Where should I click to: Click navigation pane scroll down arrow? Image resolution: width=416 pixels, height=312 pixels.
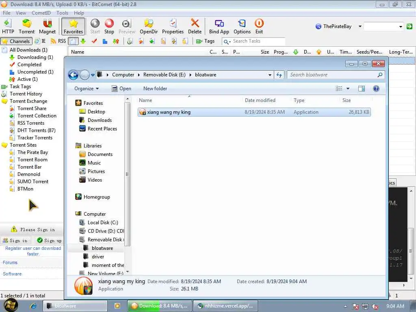[128, 272]
